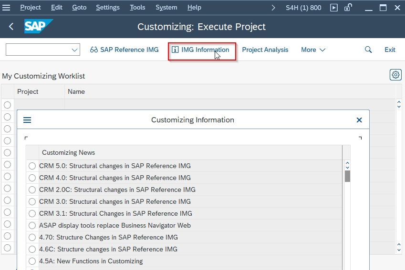The image size is (405, 270).
Task: Open the search magnifier icon
Action: point(368,50)
